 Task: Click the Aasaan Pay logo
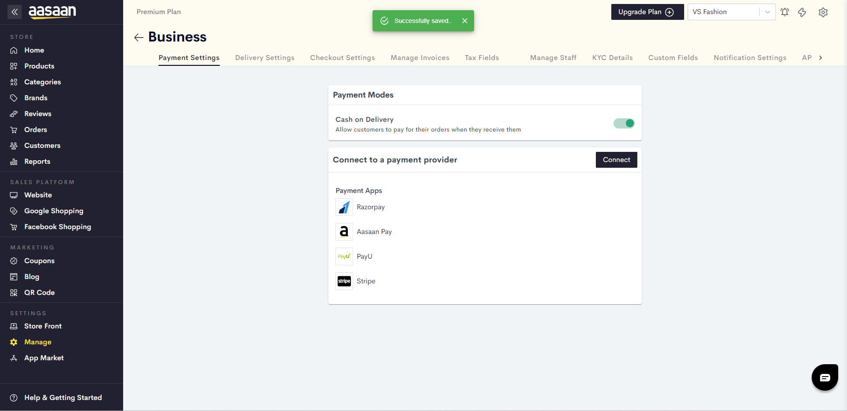coord(344,232)
